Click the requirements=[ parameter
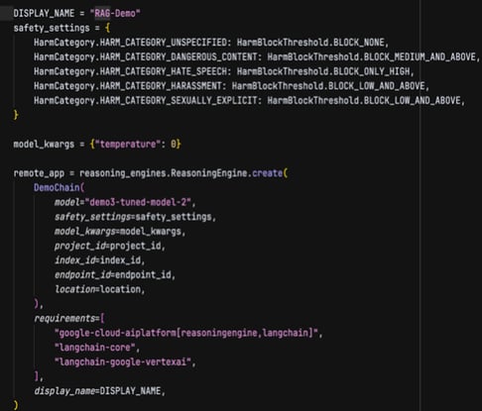This screenshot has width=482, height=411. tap(69, 319)
